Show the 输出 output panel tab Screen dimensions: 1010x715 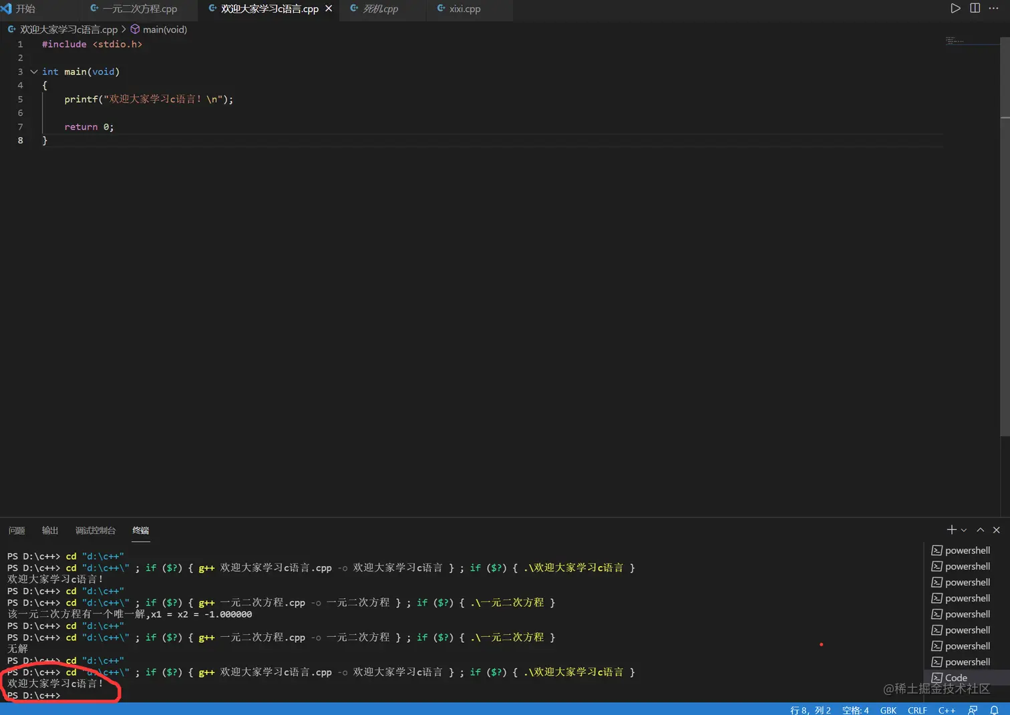pos(50,531)
